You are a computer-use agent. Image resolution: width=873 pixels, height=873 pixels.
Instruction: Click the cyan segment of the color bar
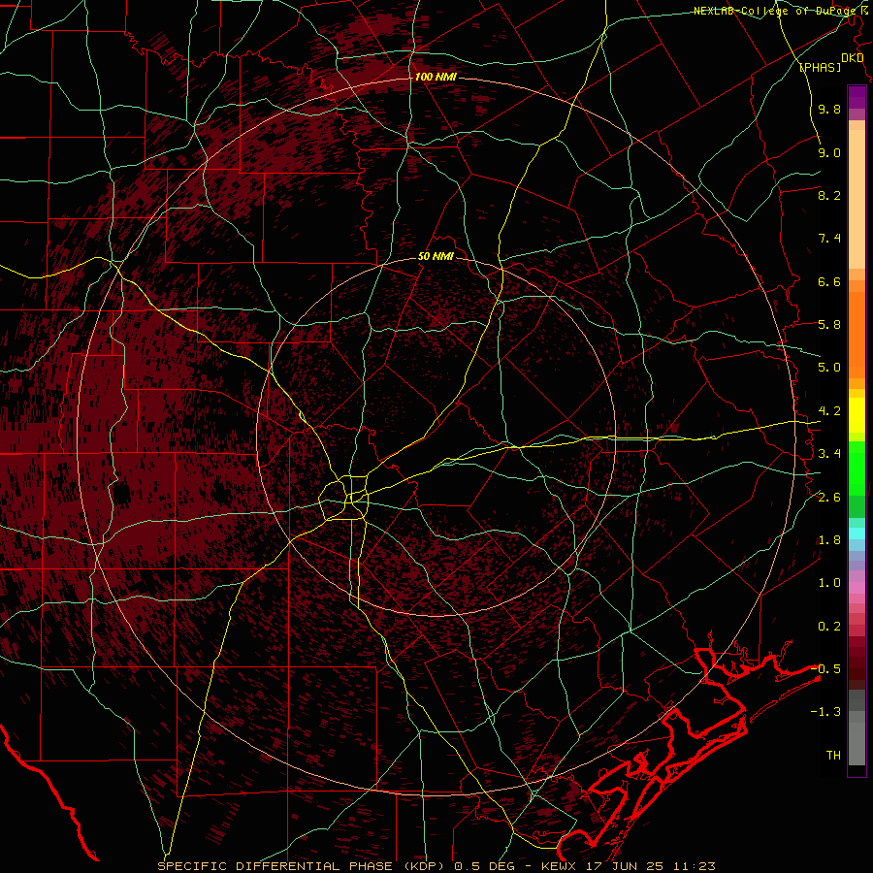pos(857,533)
